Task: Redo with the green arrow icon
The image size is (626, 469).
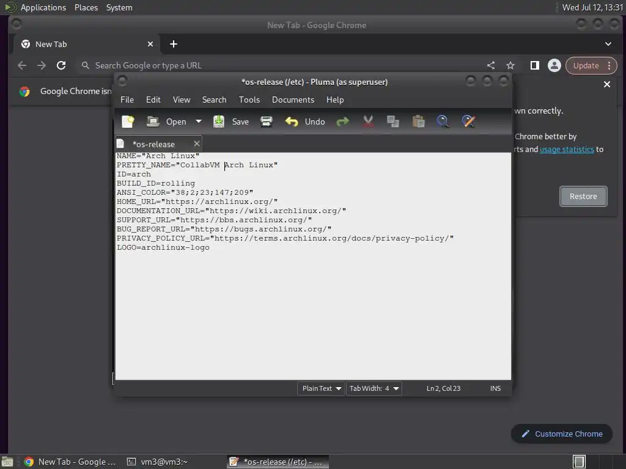Action: point(342,122)
